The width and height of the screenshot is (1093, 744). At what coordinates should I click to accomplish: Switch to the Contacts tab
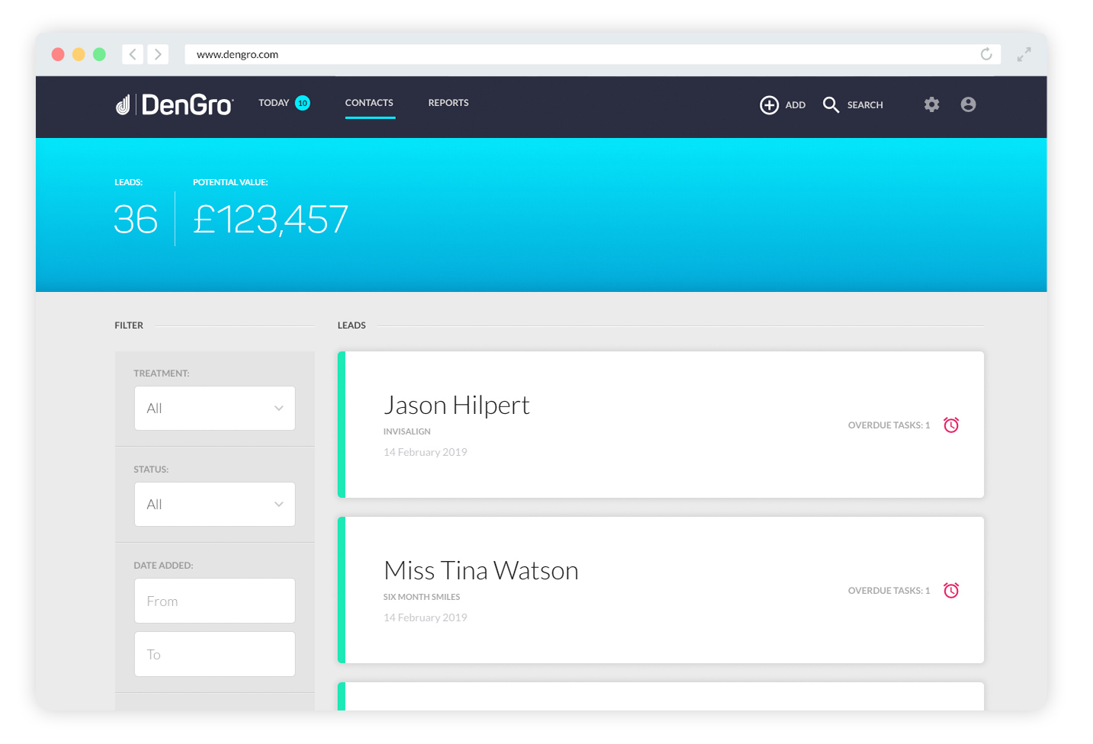369,103
